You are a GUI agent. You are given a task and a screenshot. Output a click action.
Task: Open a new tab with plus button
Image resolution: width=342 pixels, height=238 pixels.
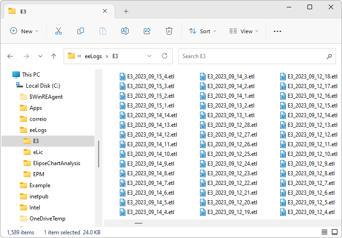(126, 11)
